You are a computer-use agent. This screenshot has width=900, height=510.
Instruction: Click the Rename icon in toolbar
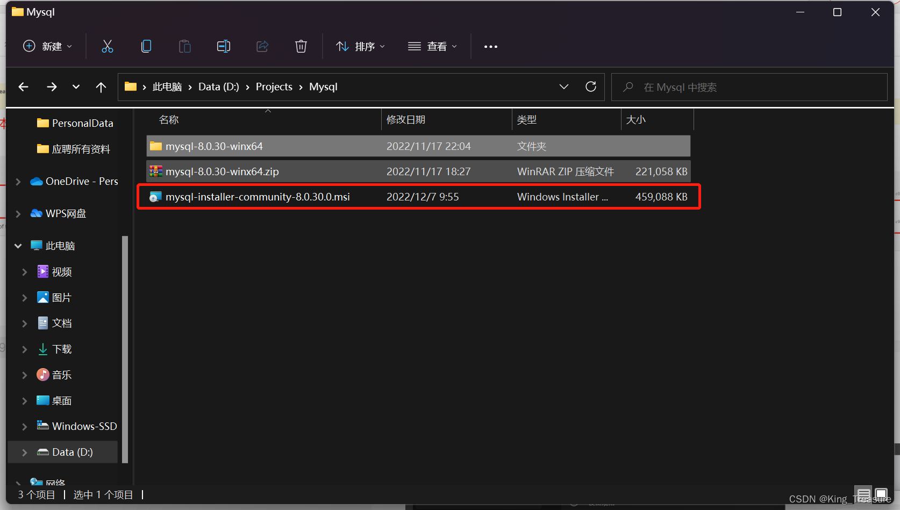point(224,47)
